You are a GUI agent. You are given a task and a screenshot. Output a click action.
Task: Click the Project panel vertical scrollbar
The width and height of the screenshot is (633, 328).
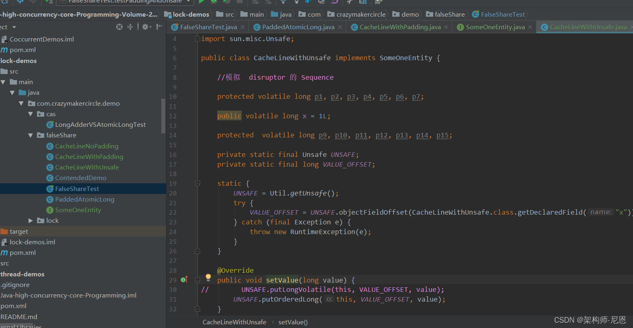[164, 116]
